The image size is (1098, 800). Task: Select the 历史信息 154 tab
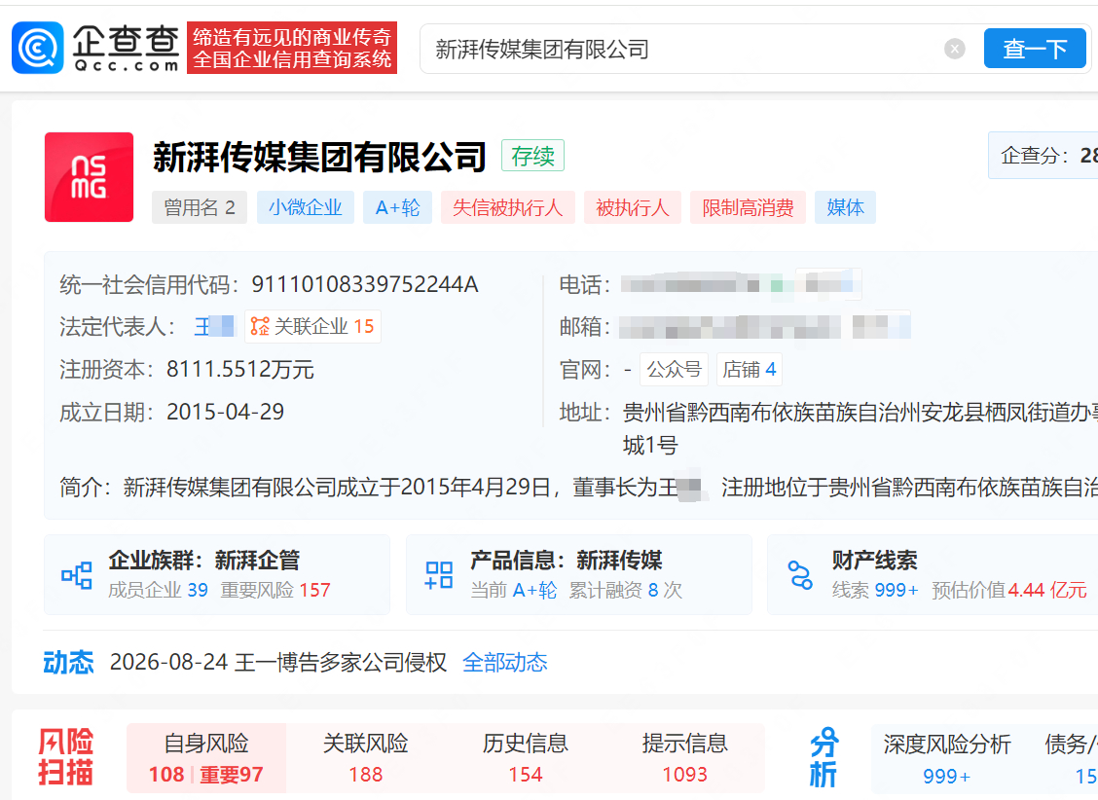(x=526, y=759)
